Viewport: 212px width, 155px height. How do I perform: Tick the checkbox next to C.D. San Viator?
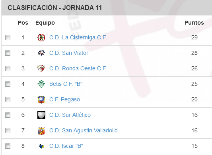pos(8,53)
